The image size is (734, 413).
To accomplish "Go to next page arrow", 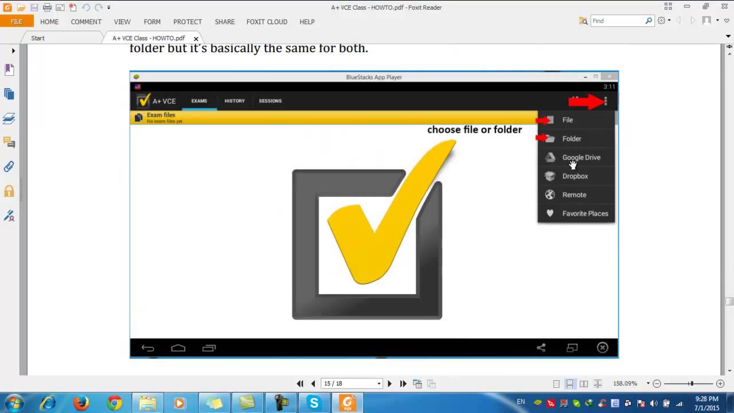I will click(389, 383).
